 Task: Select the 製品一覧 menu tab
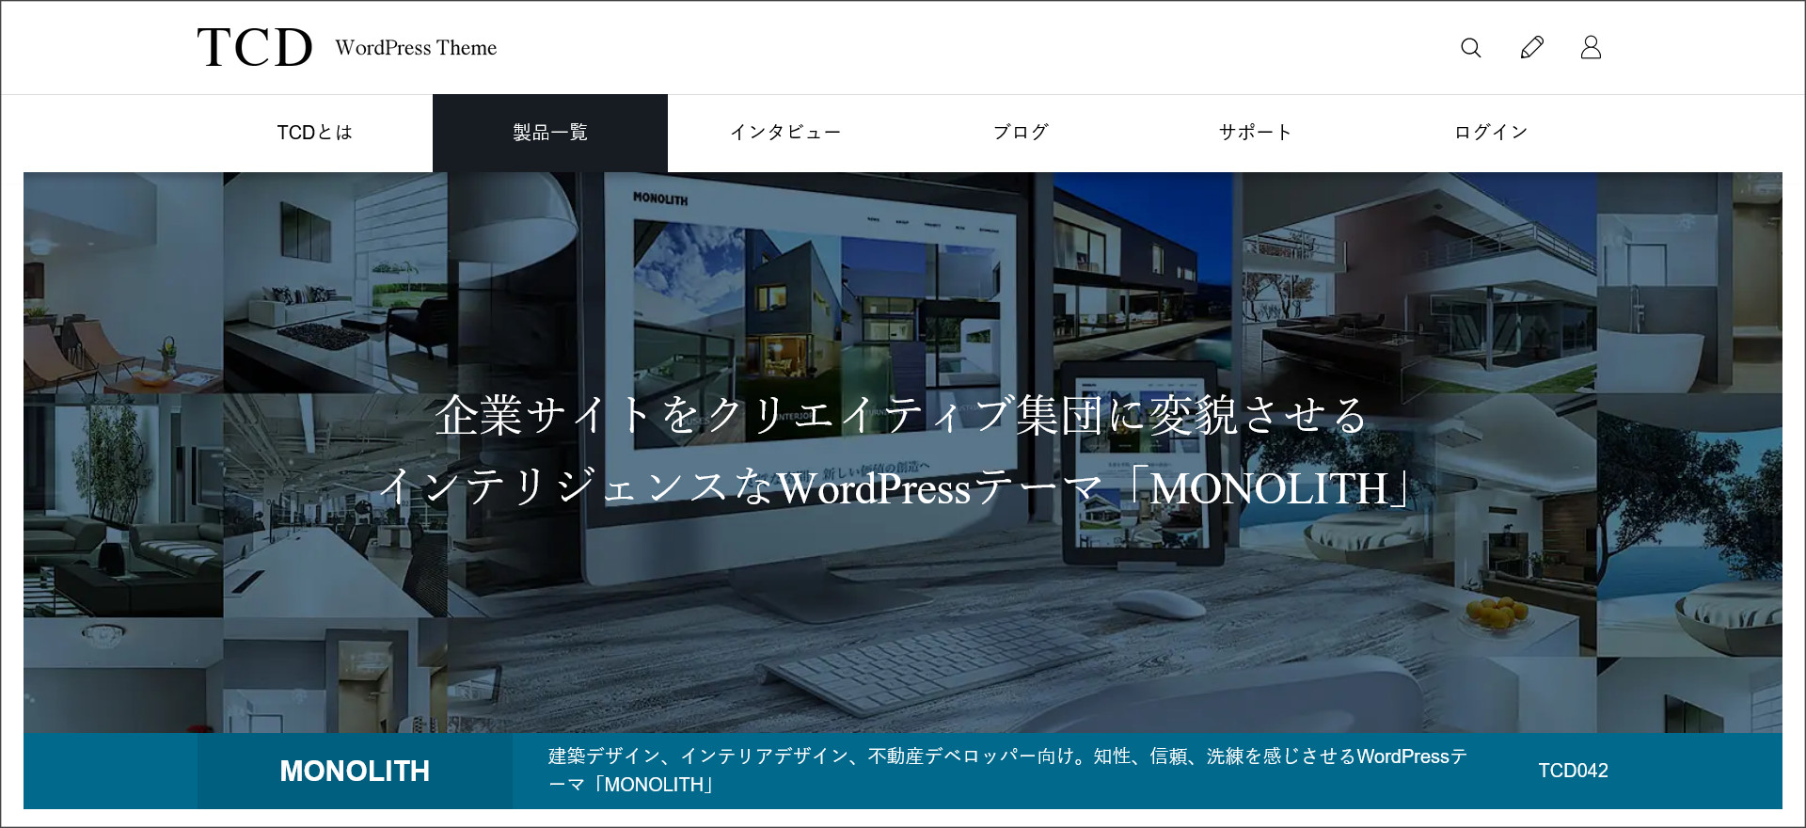[550, 133]
